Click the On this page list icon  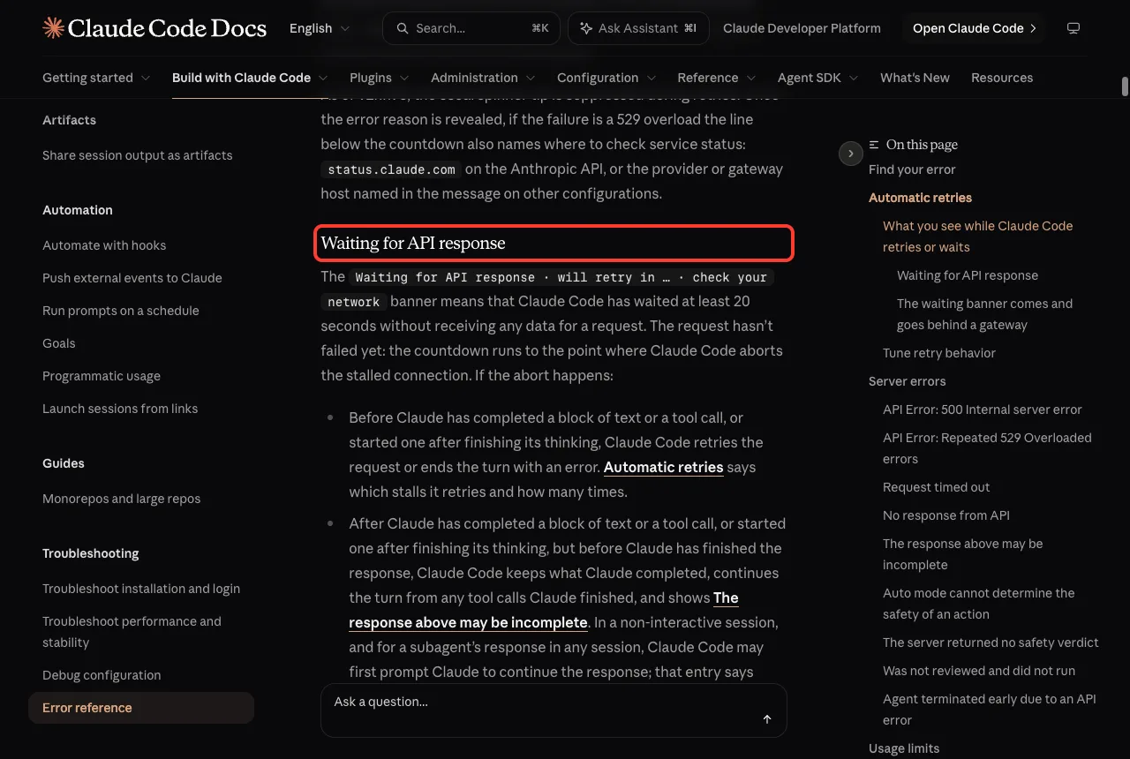point(874,145)
